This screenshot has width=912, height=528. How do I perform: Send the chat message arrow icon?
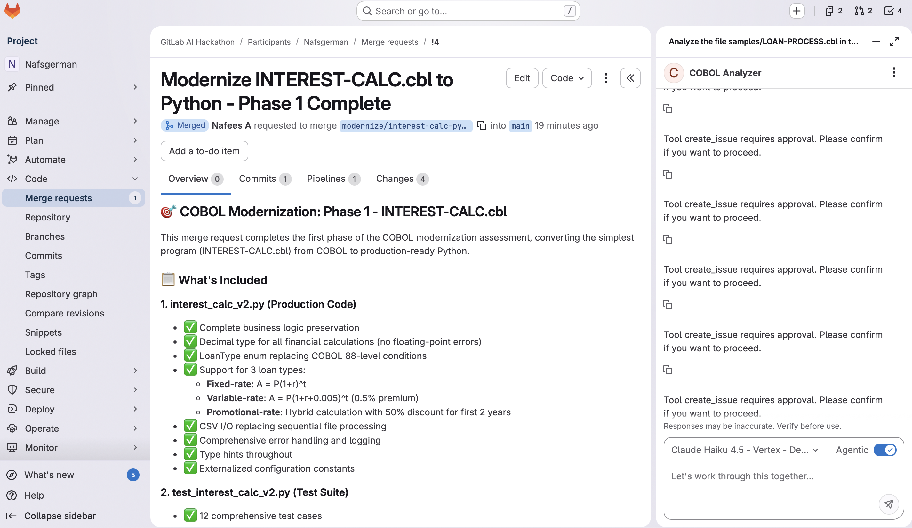tap(888, 504)
